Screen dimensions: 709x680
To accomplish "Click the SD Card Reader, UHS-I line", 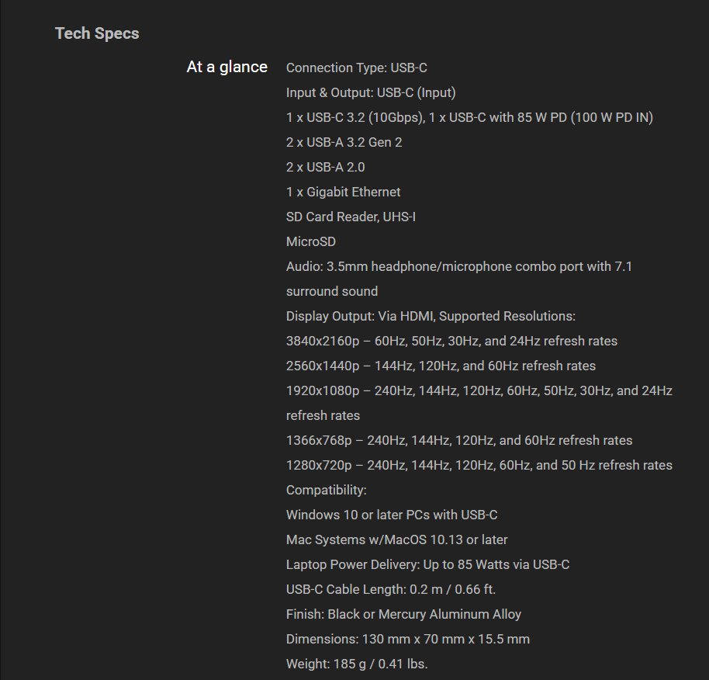I will coord(351,217).
